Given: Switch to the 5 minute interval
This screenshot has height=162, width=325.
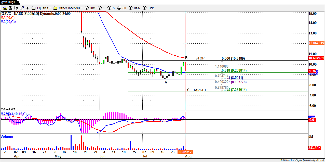Looking at the screenshot, I should (112, 8).
